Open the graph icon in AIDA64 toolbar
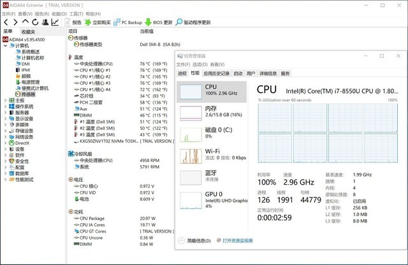 coord(55,22)
